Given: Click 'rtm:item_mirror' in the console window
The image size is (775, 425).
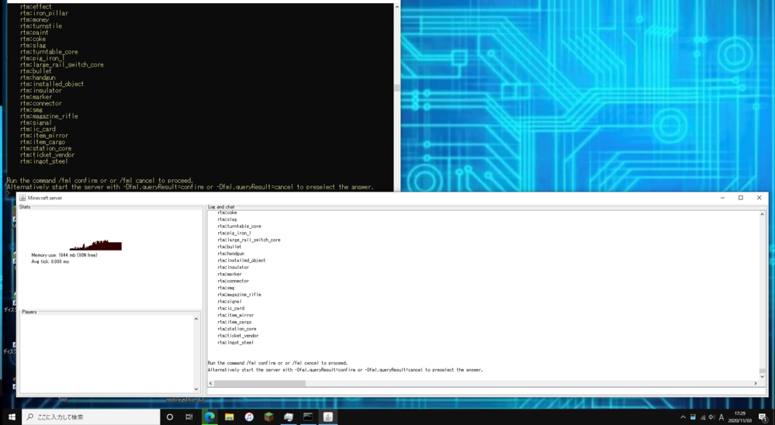Looking at the screenshot, I should [44, 135].
